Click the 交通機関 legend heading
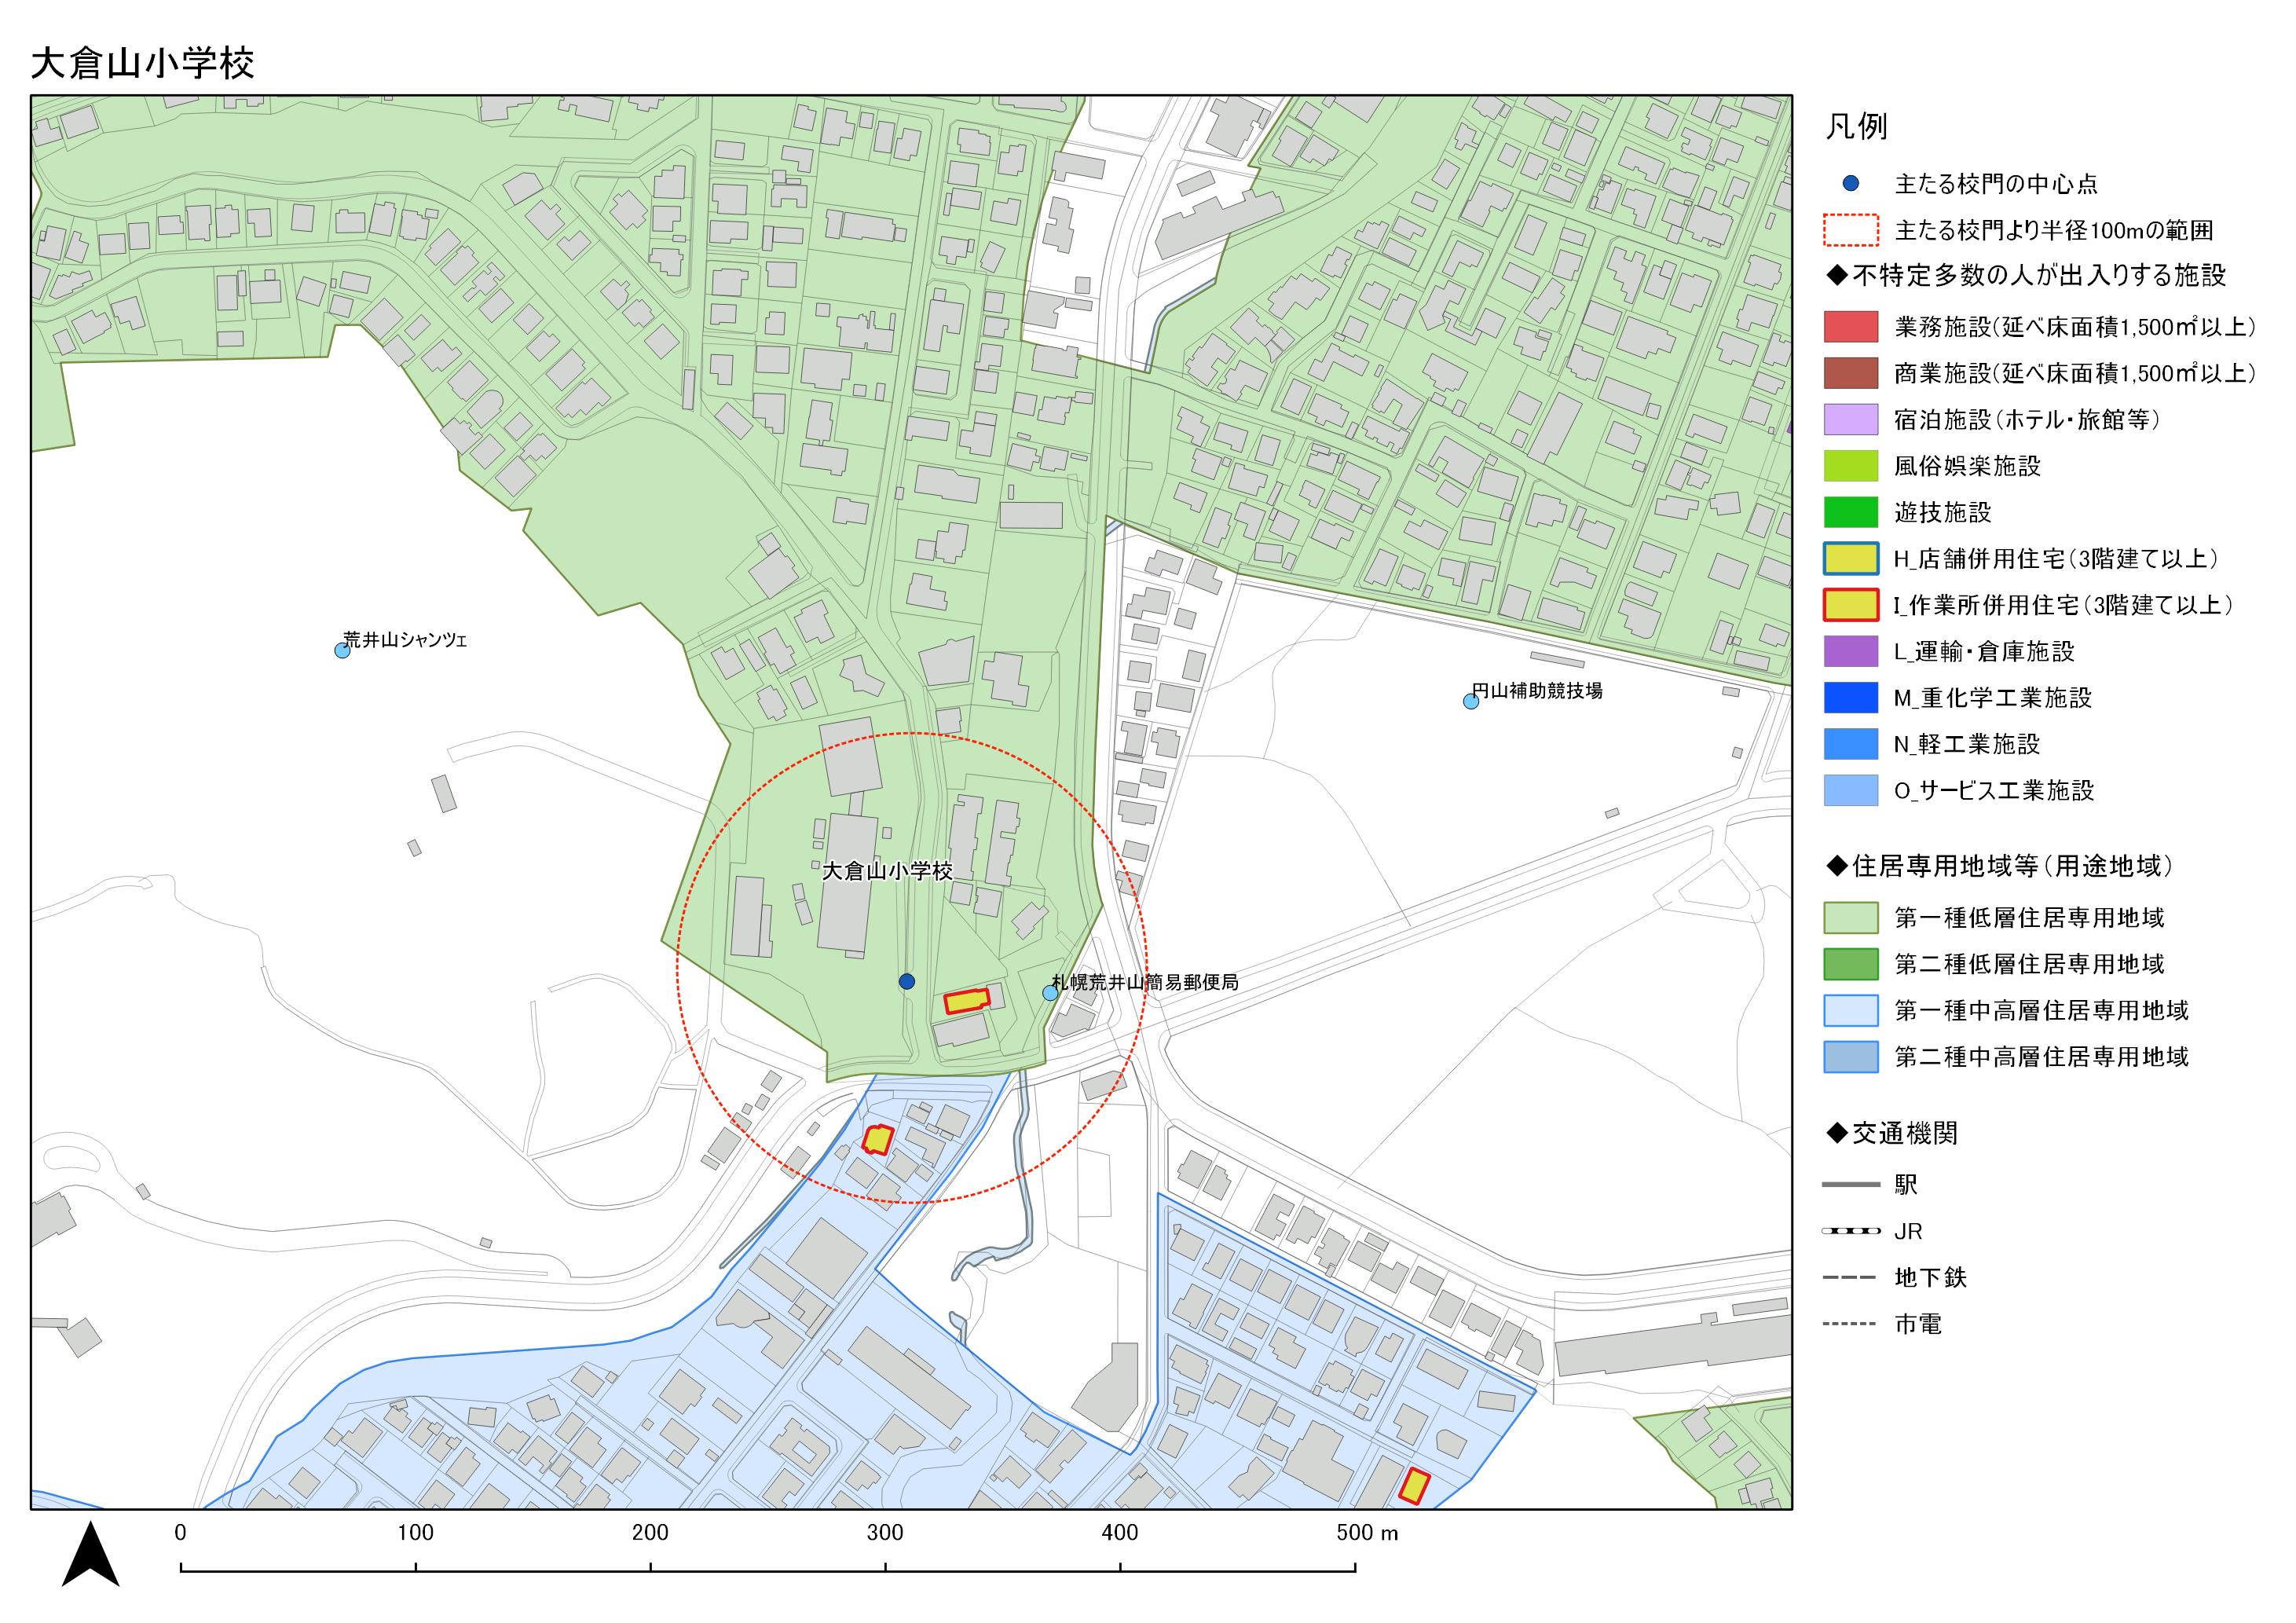 coord(1892,1133)
